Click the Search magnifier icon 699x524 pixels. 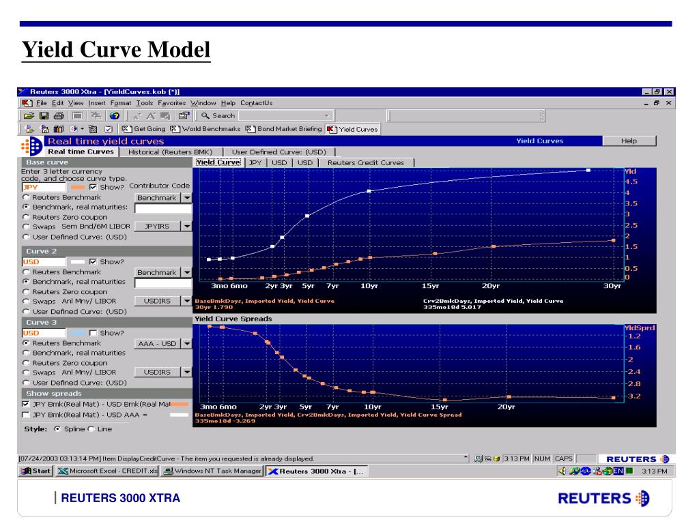coord(205,116)
